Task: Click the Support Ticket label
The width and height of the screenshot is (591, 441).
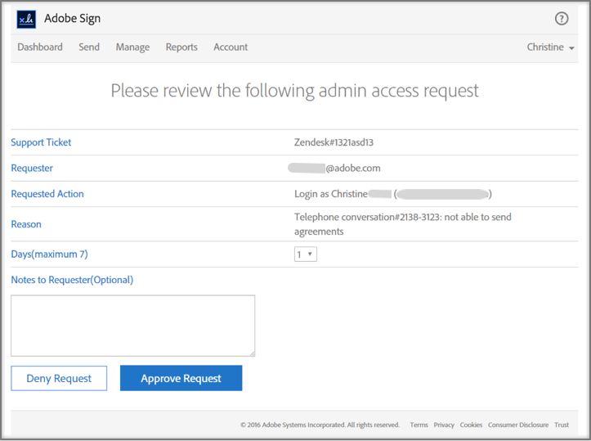Action: click(41, 142)
